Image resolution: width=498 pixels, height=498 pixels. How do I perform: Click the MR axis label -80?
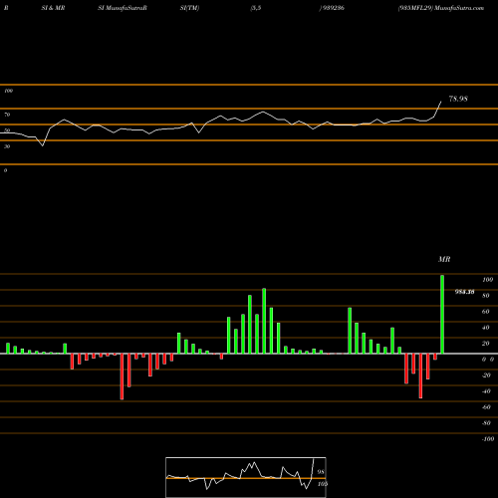(486, 423)
